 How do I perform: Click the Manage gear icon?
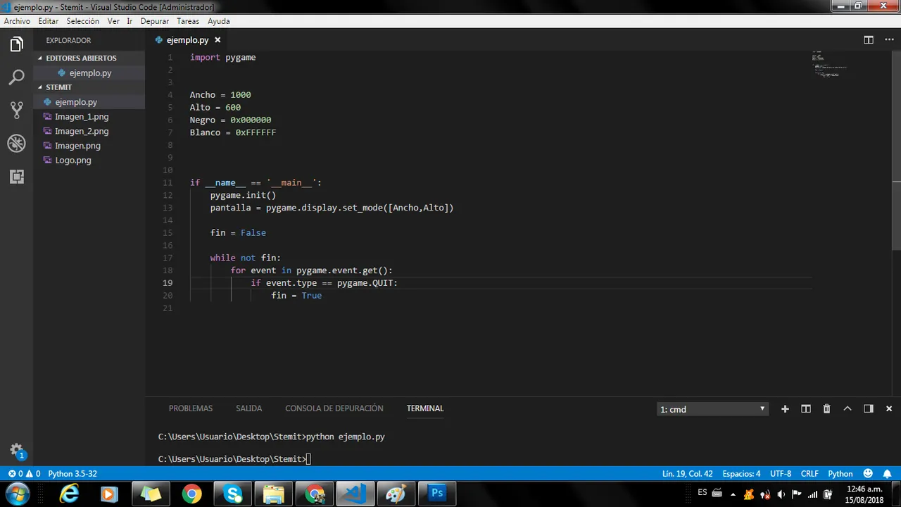point(17,451)
